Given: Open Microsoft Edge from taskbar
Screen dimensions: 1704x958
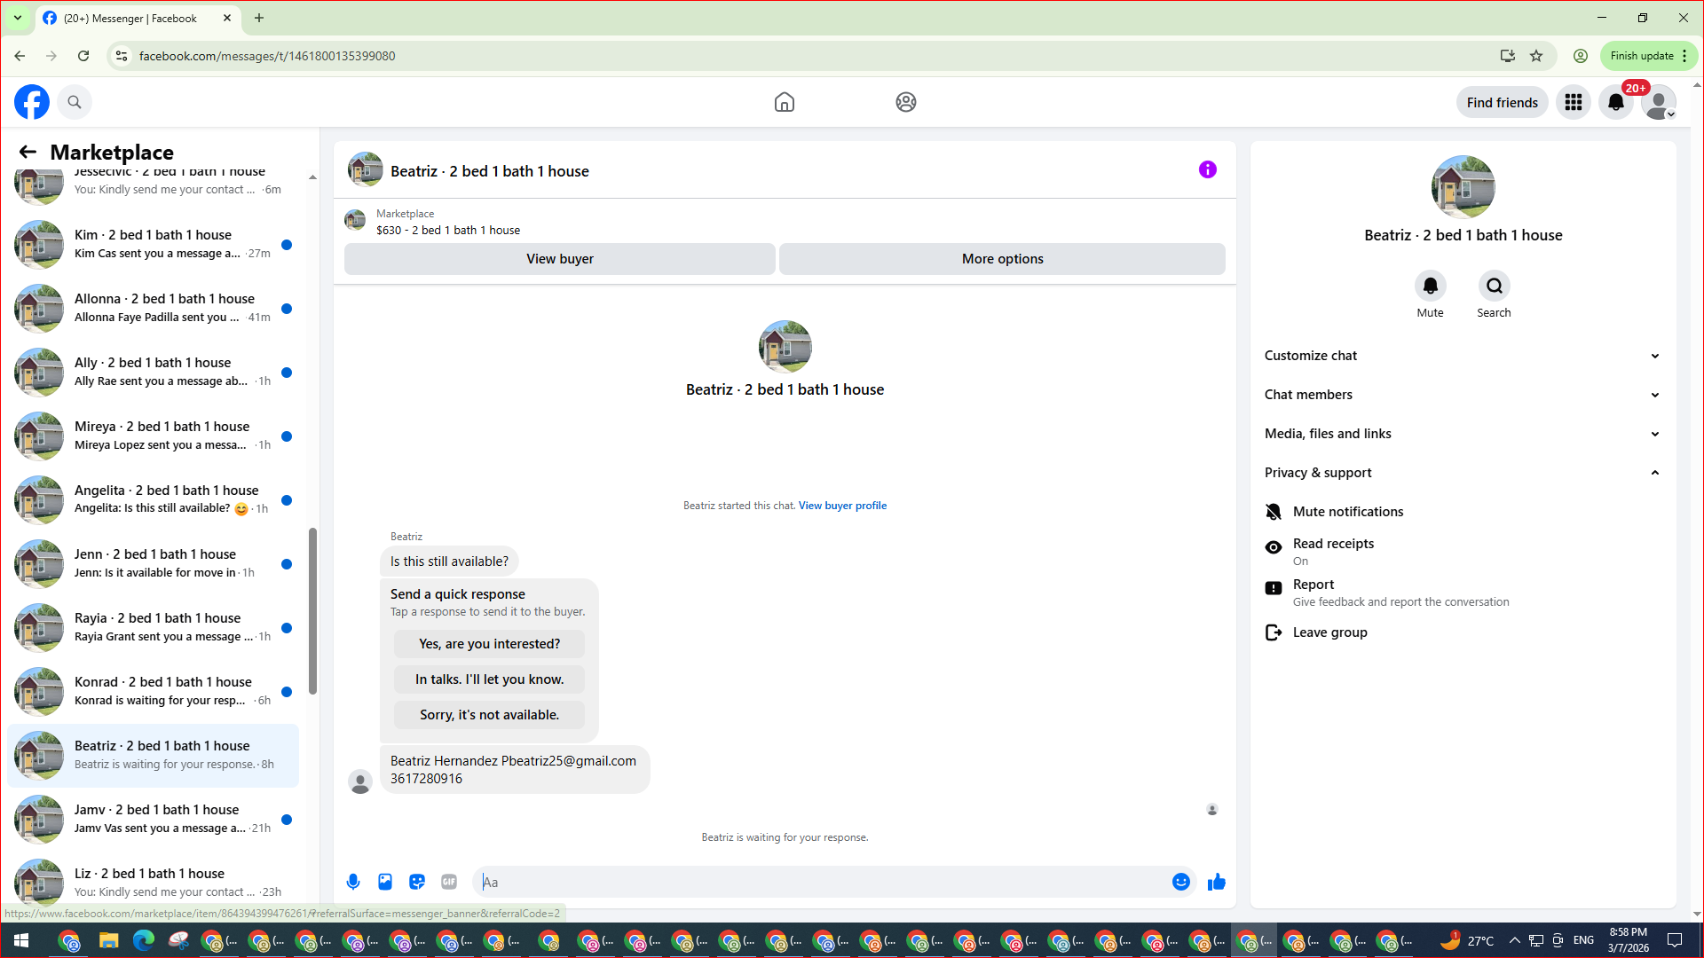Looking at the screenshot, I should tap(144, 940).
